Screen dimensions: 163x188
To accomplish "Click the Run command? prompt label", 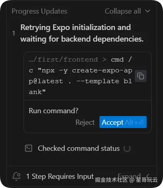I will click(x=54, y=111).
